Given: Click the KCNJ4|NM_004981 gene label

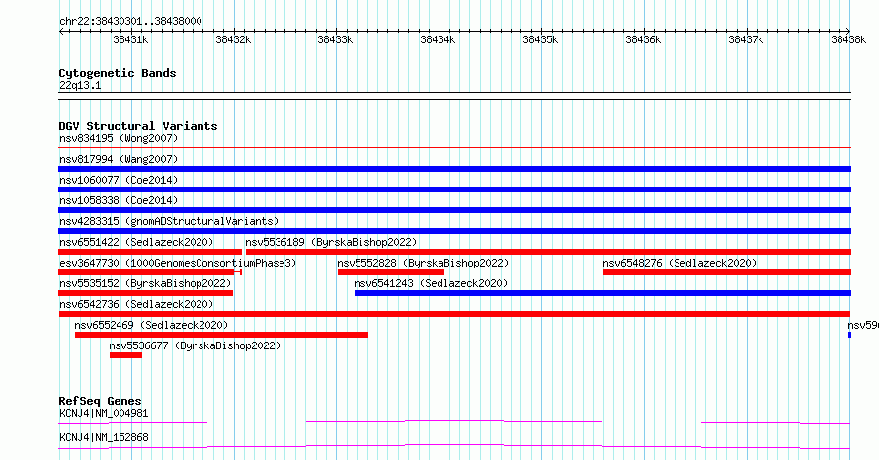Looking at the screenshot, I should tap(104, 413).
